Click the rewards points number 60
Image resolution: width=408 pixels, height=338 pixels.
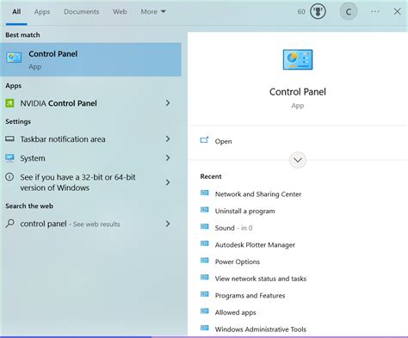[301, 12]
